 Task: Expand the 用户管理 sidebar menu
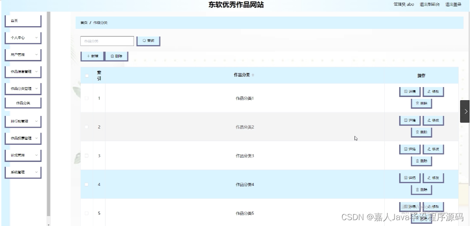coord(23,55)
